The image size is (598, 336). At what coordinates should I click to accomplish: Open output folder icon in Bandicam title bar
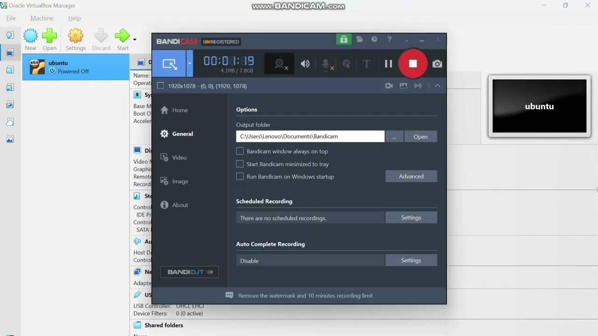pos(359,40)
